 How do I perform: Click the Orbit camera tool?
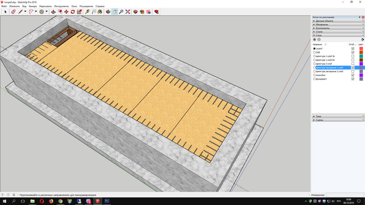[108, 12]
